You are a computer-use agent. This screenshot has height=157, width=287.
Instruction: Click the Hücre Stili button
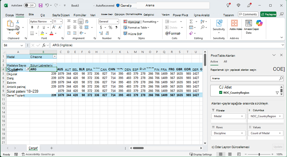(x=133, y=34)
